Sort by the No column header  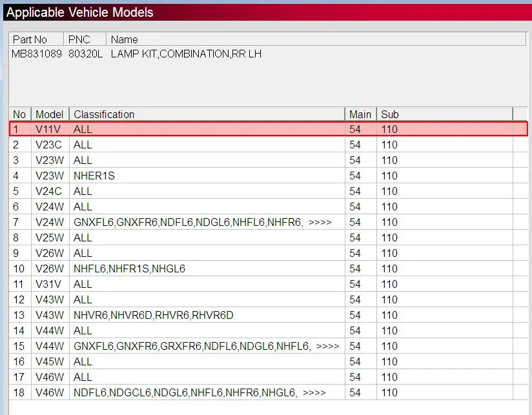[x=20, y=114]
